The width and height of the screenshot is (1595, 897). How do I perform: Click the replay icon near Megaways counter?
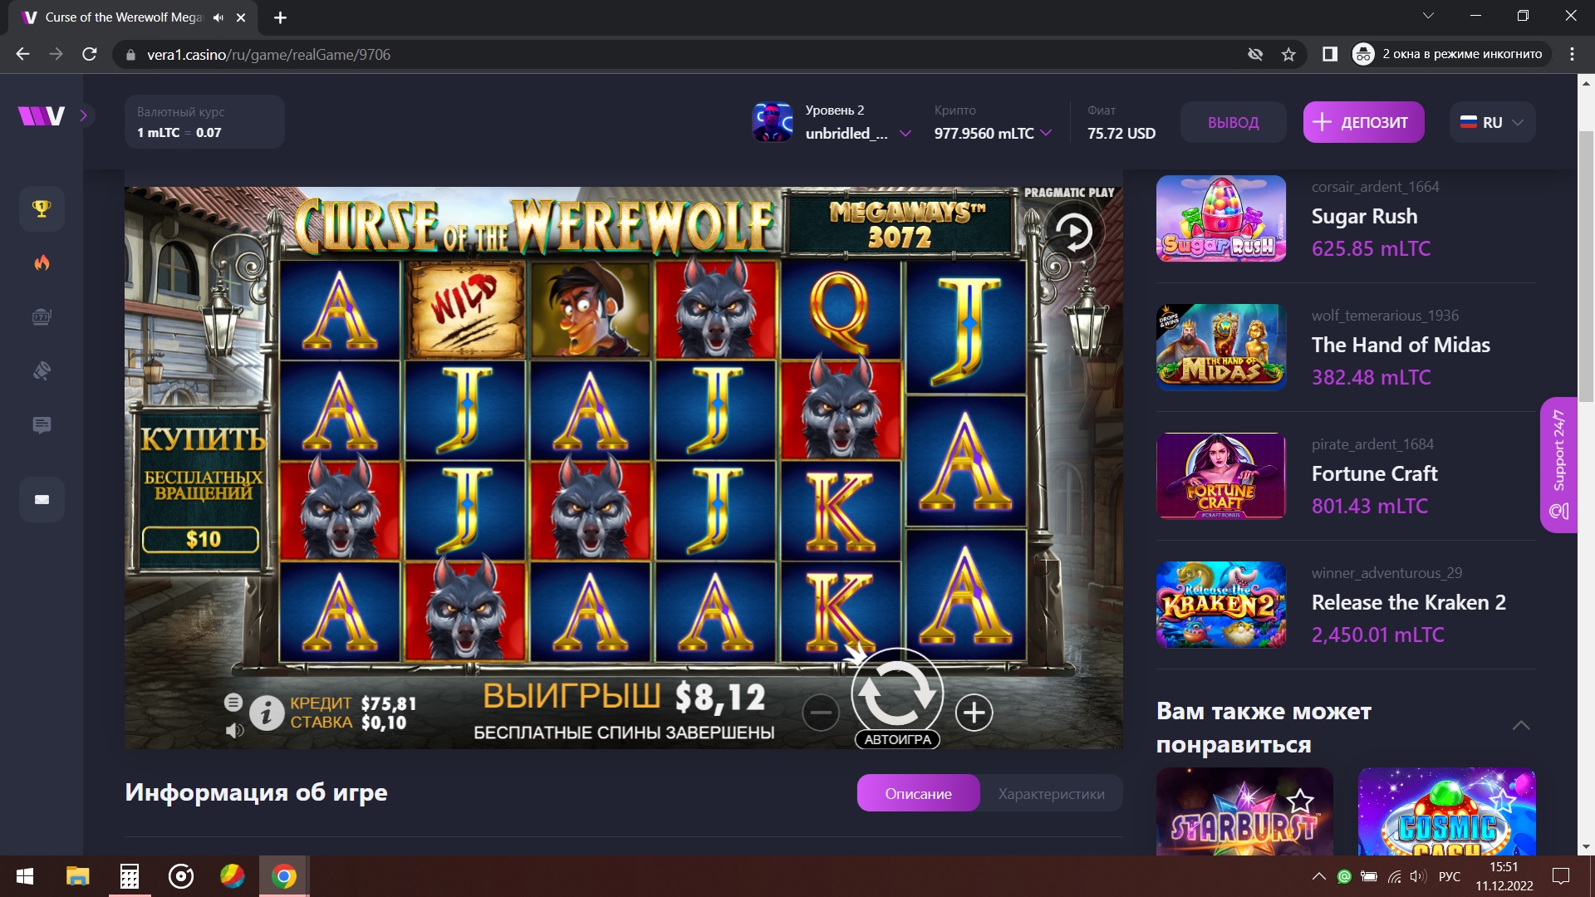1074,232
